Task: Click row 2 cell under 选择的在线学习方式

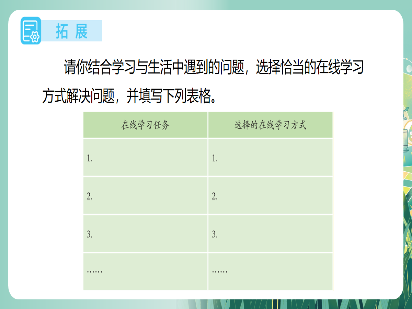Action: (x=270, y=196)
